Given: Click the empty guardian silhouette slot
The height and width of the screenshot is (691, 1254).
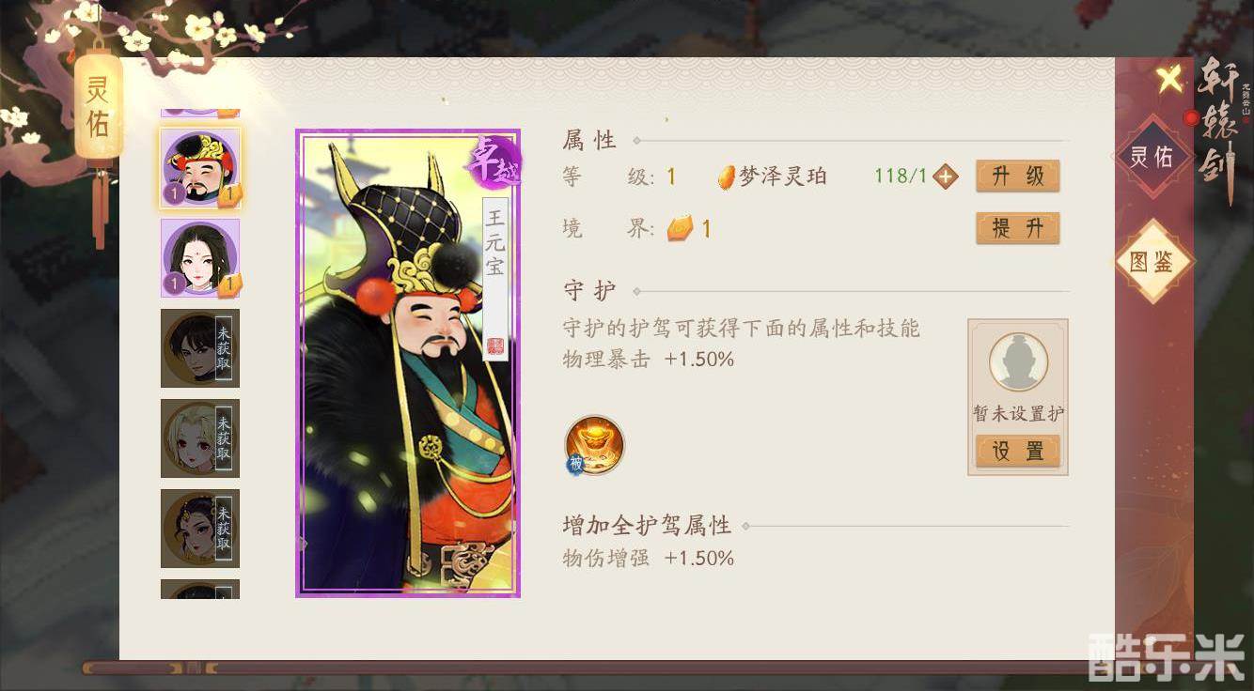Looking at the screenshot, I should point(1018,361).
